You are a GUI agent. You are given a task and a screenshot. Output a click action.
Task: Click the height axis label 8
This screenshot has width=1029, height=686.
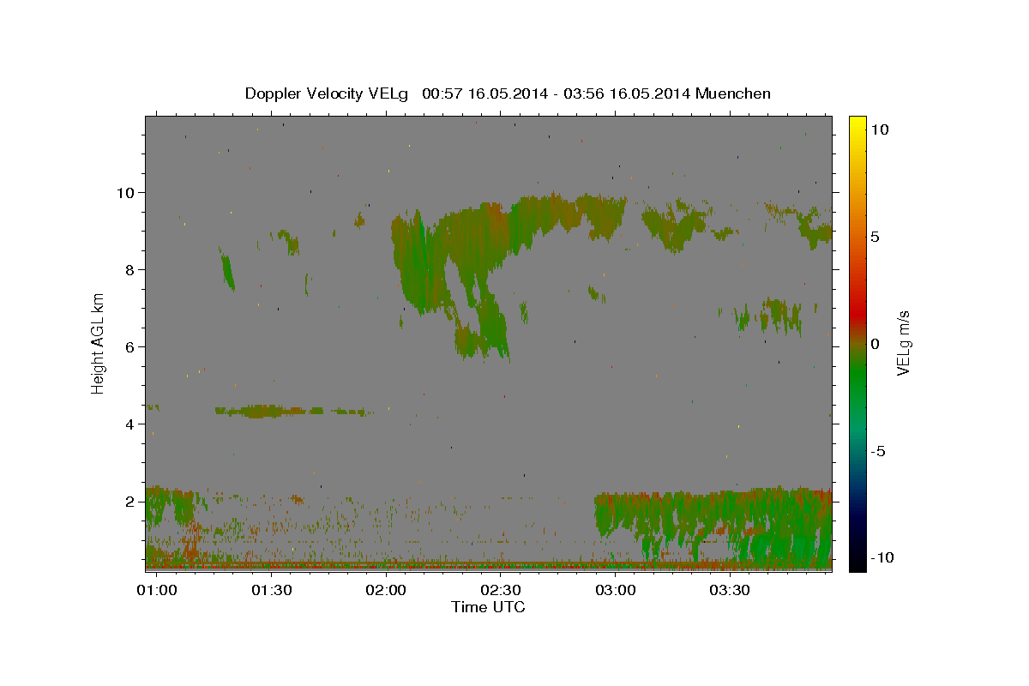click(x=130, y=269)
